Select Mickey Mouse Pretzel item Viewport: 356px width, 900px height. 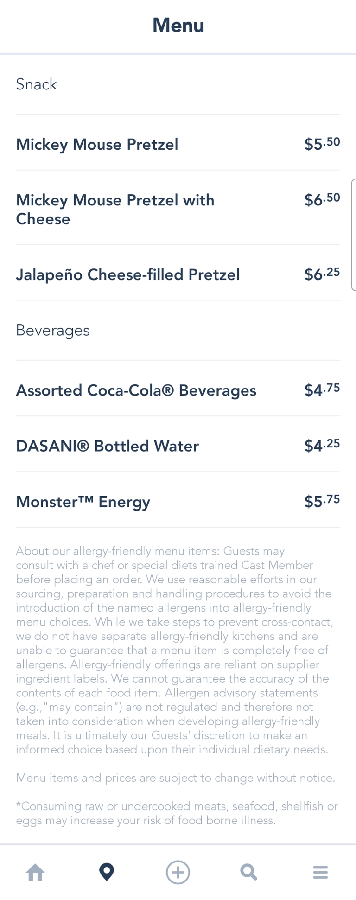[97, 145]
